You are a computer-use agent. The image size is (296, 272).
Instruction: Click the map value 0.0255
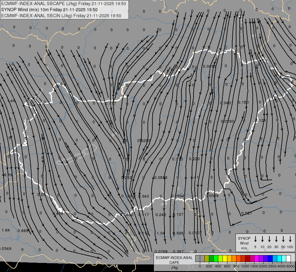(144, 141)
